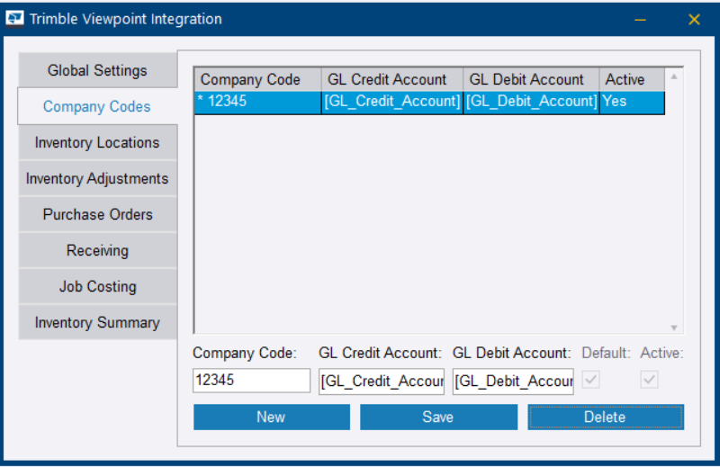Open the Purchase Orders tab
Viewport: 720px width, 467px height.
pyautogui.click(x=97, y=214)
